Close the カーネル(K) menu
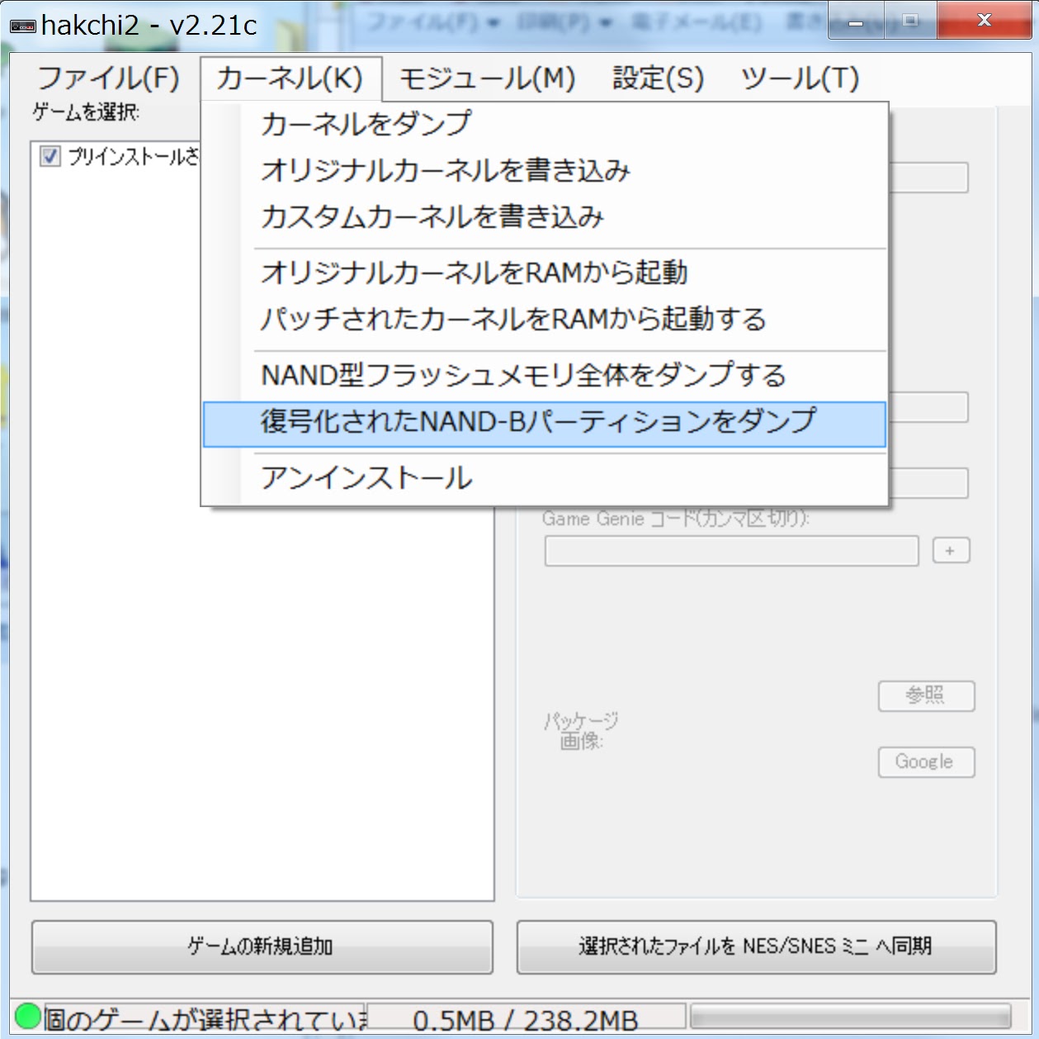Image resolution: width=1039 pixels, height=1039 pixels. 290,78
